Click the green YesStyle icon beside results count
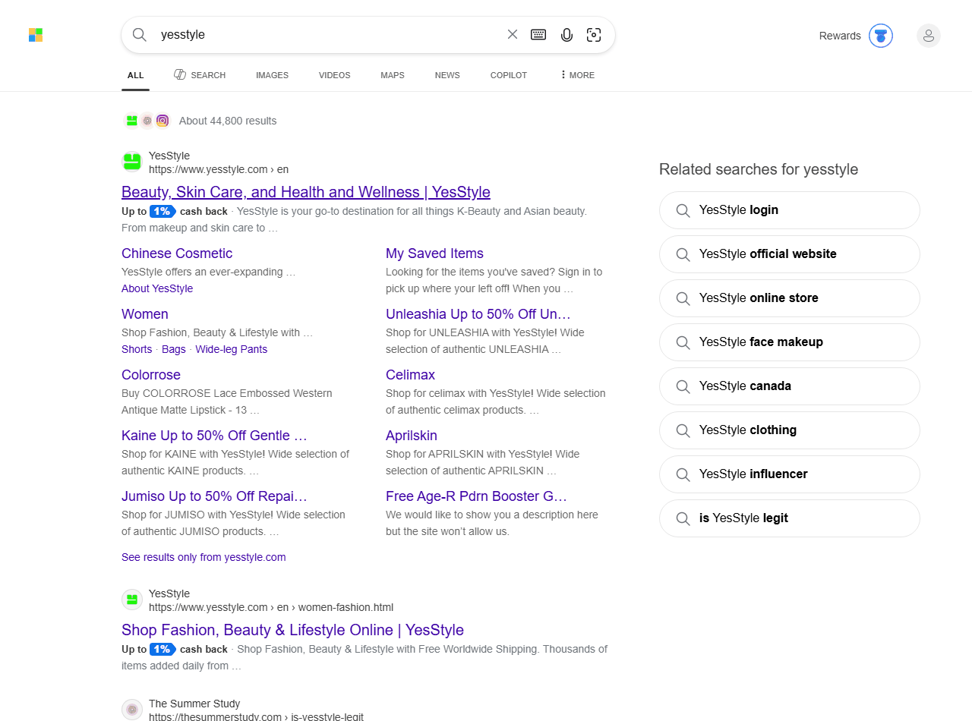 132,121
